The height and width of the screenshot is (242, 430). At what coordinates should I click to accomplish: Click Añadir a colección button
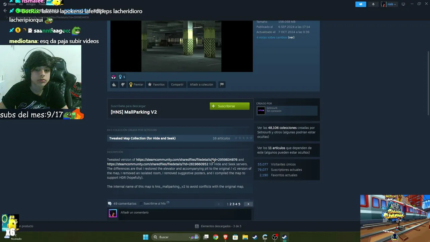(x=202, y=85)
